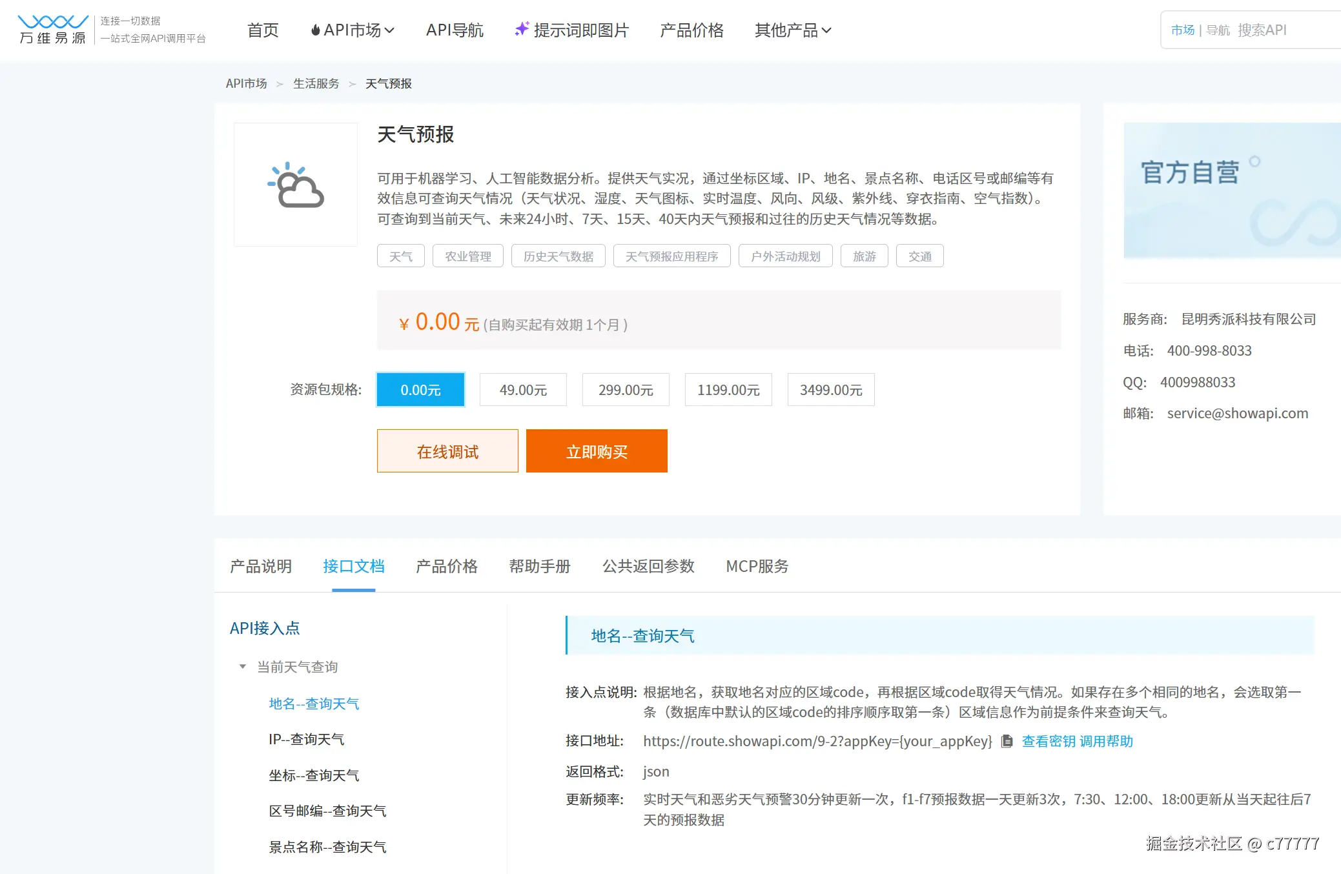Click the copy icon after the API URL
1341x874 pixels.
point(1007,741)
